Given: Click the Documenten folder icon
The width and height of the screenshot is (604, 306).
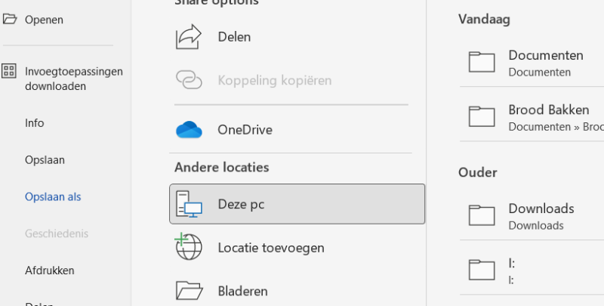Looking at the screenshot, I should point(481,62).
